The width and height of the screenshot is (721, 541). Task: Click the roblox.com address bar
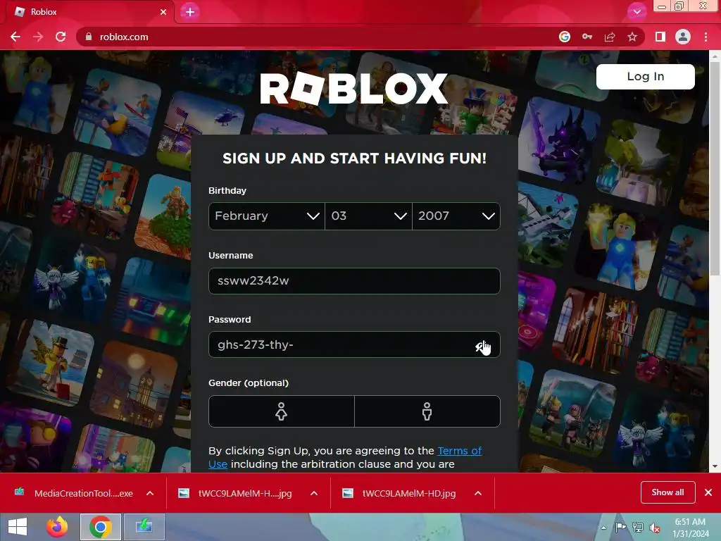coord(318,37)
